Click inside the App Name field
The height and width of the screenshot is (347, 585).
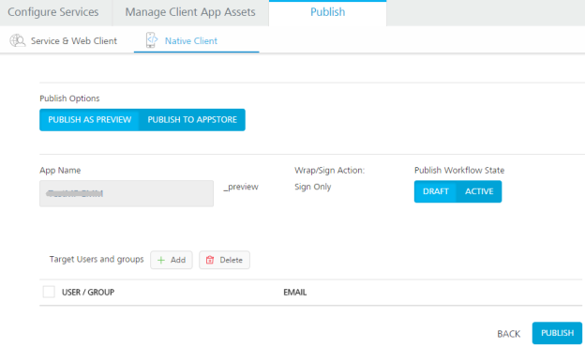tap(127, 193)
